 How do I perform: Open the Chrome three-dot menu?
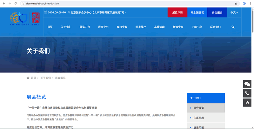tap(251, 3)
